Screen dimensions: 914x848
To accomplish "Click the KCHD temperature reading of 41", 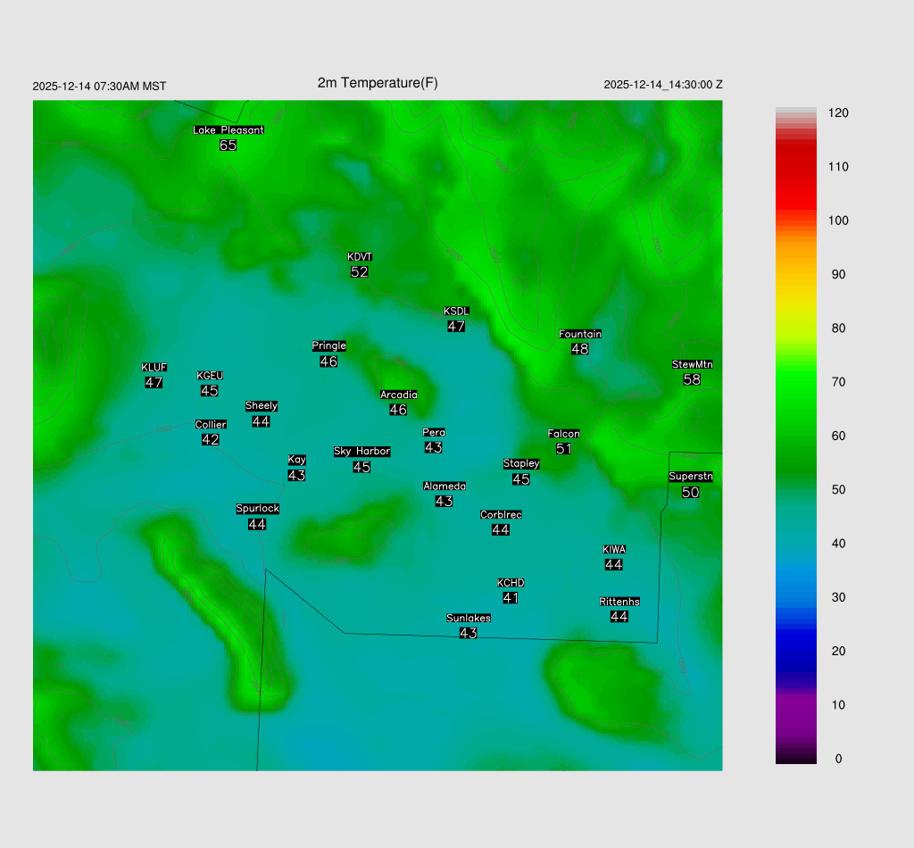I will click(511, 598).
